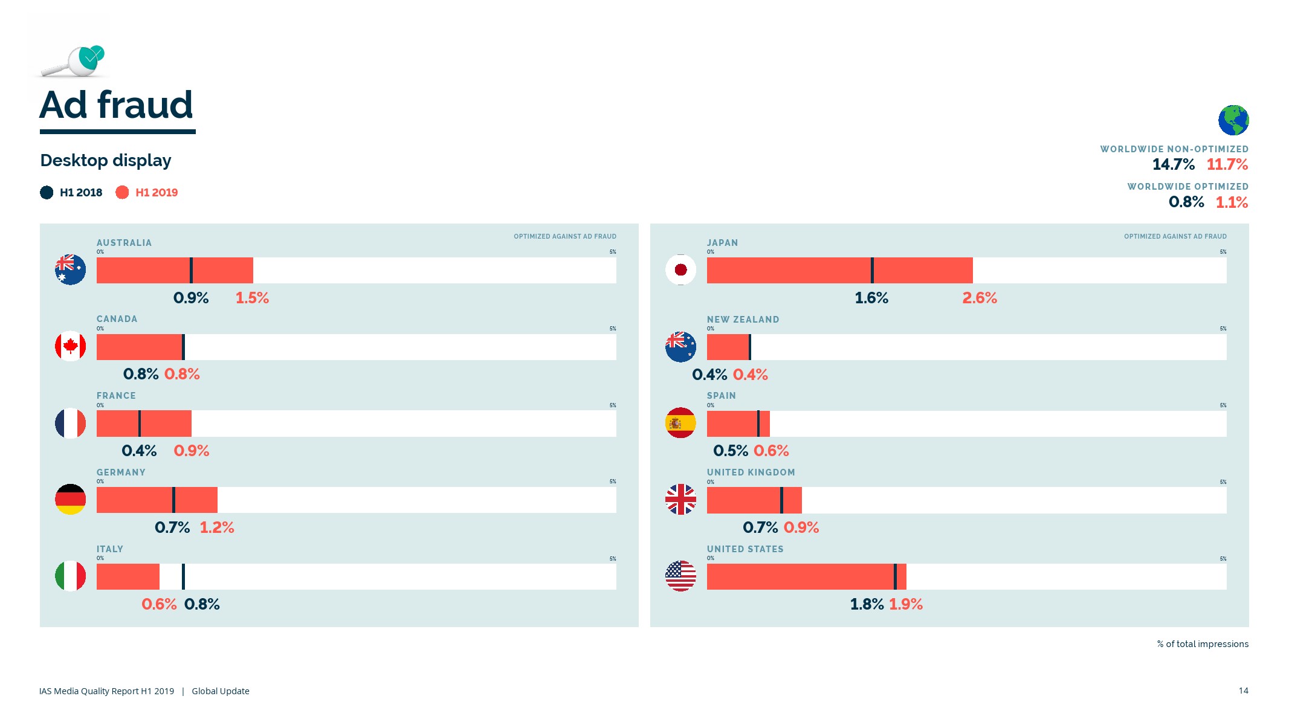Click Italy's H1 2018 bar marker

point(183,576)
